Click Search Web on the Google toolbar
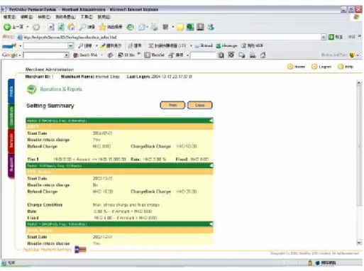Image resolution: width=364 pixels, height=271 pixels. pos(85,55)
